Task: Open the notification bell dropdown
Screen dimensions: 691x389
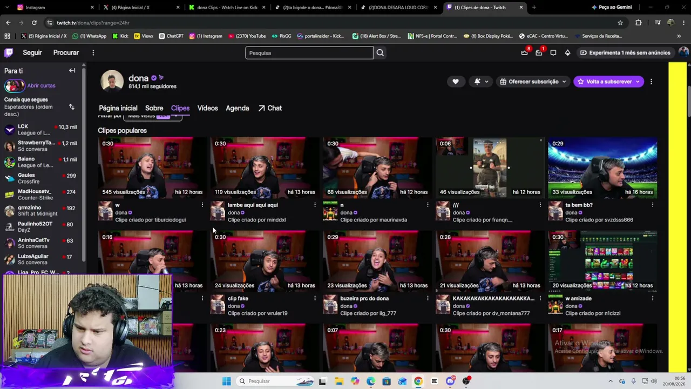Action: [481, 82]
